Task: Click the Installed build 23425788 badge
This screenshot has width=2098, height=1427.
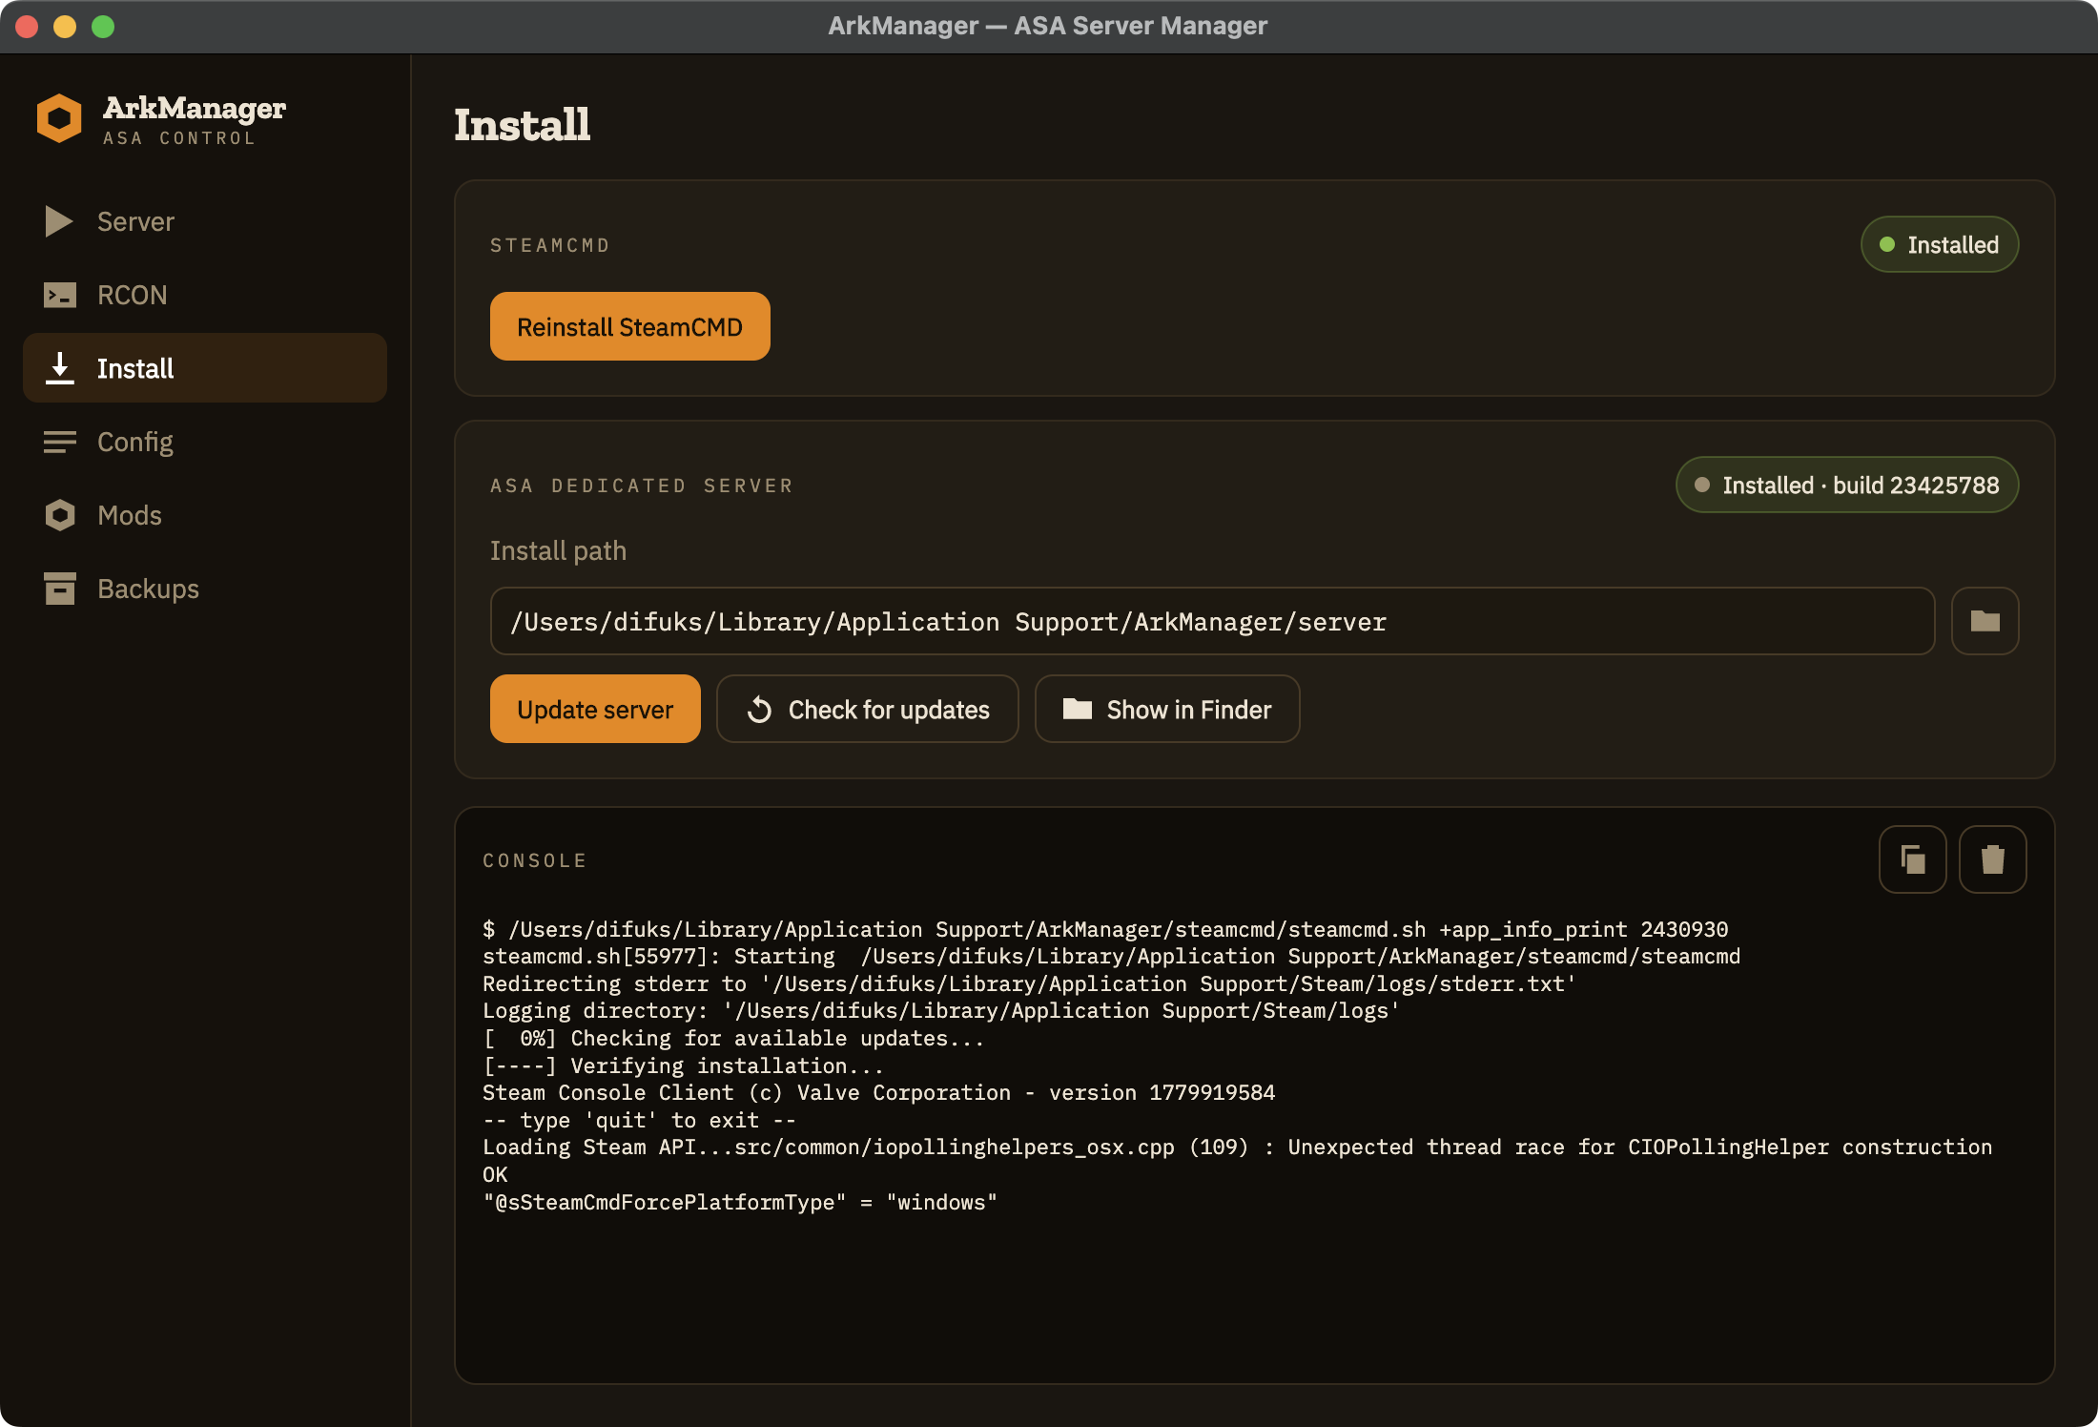Action: coord(1847,485)
